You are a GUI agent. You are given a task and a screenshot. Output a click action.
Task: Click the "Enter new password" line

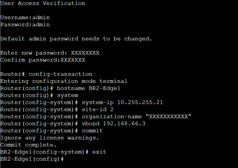coord(50,53)
